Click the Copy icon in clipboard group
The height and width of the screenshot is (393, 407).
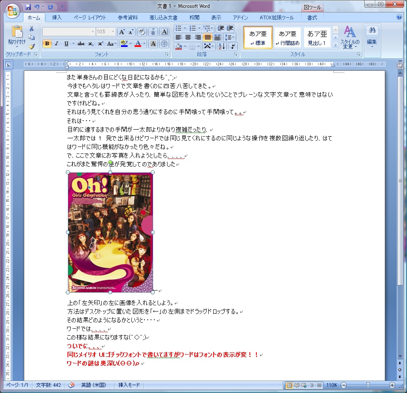tap(32, 37)
